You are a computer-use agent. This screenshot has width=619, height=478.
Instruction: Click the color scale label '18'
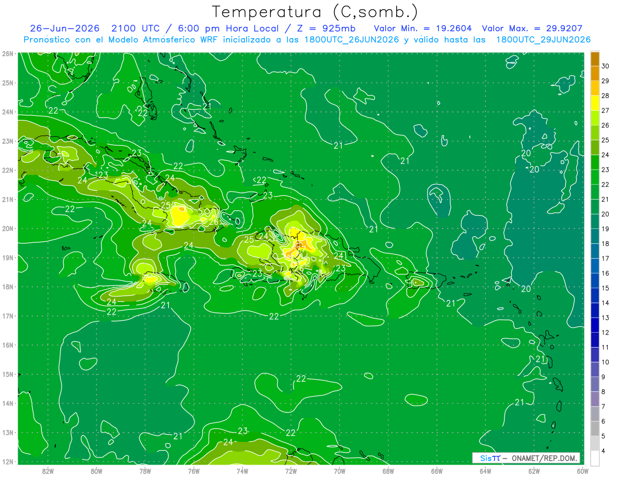point(606,244)
